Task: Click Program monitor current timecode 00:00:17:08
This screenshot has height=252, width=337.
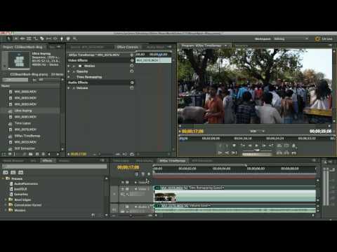Action: point(192,132)
